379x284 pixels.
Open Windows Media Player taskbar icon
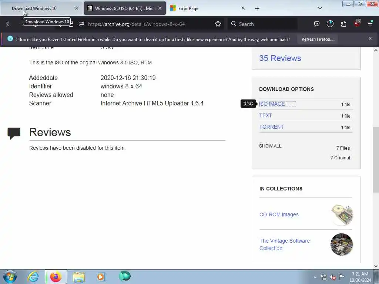[x=101, y=277]
